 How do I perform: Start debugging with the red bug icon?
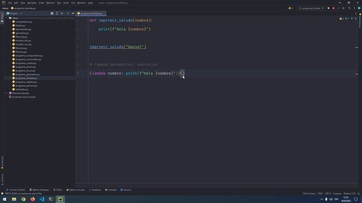click(x=333, y=8)
